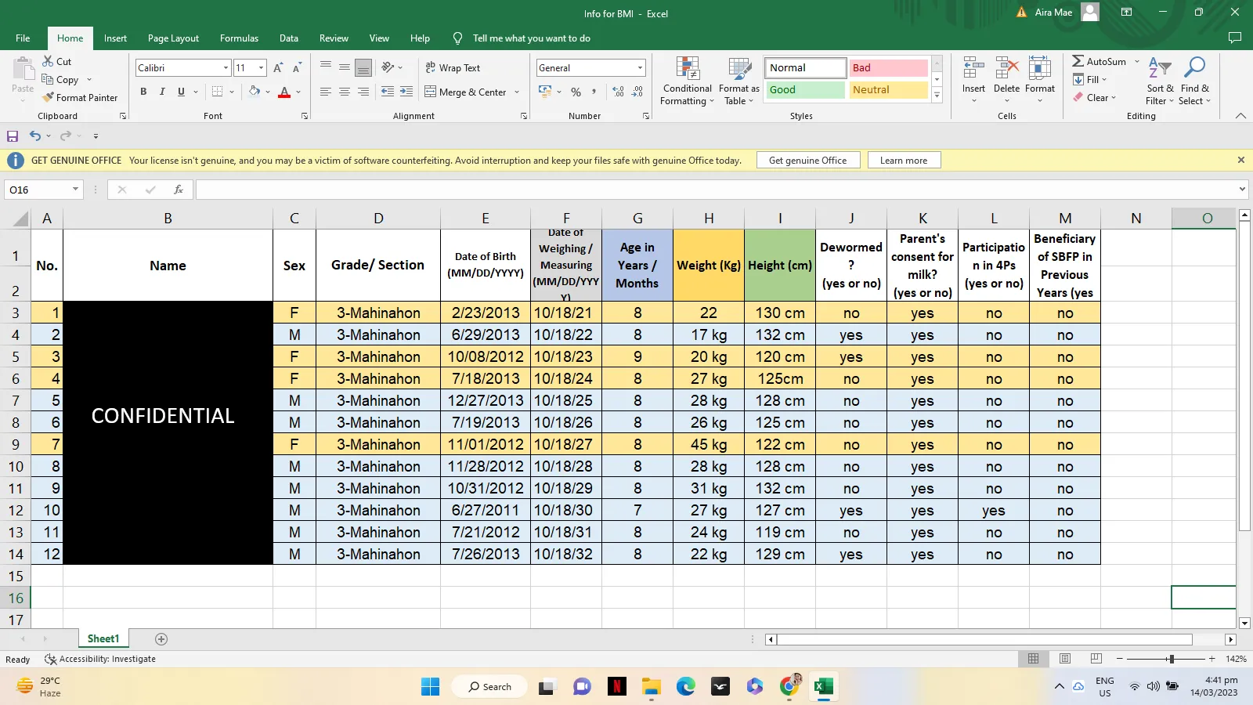Toggle Italic formatting

pyautogui.click(x=162, y=92)
